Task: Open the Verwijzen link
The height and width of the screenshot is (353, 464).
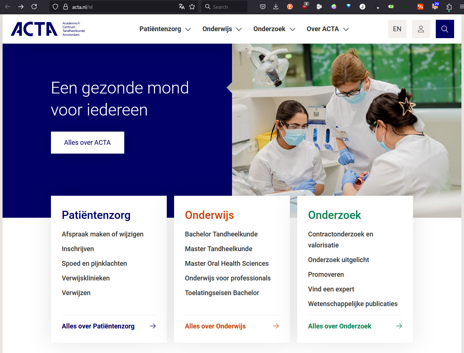Action: (x=76, y=293)
